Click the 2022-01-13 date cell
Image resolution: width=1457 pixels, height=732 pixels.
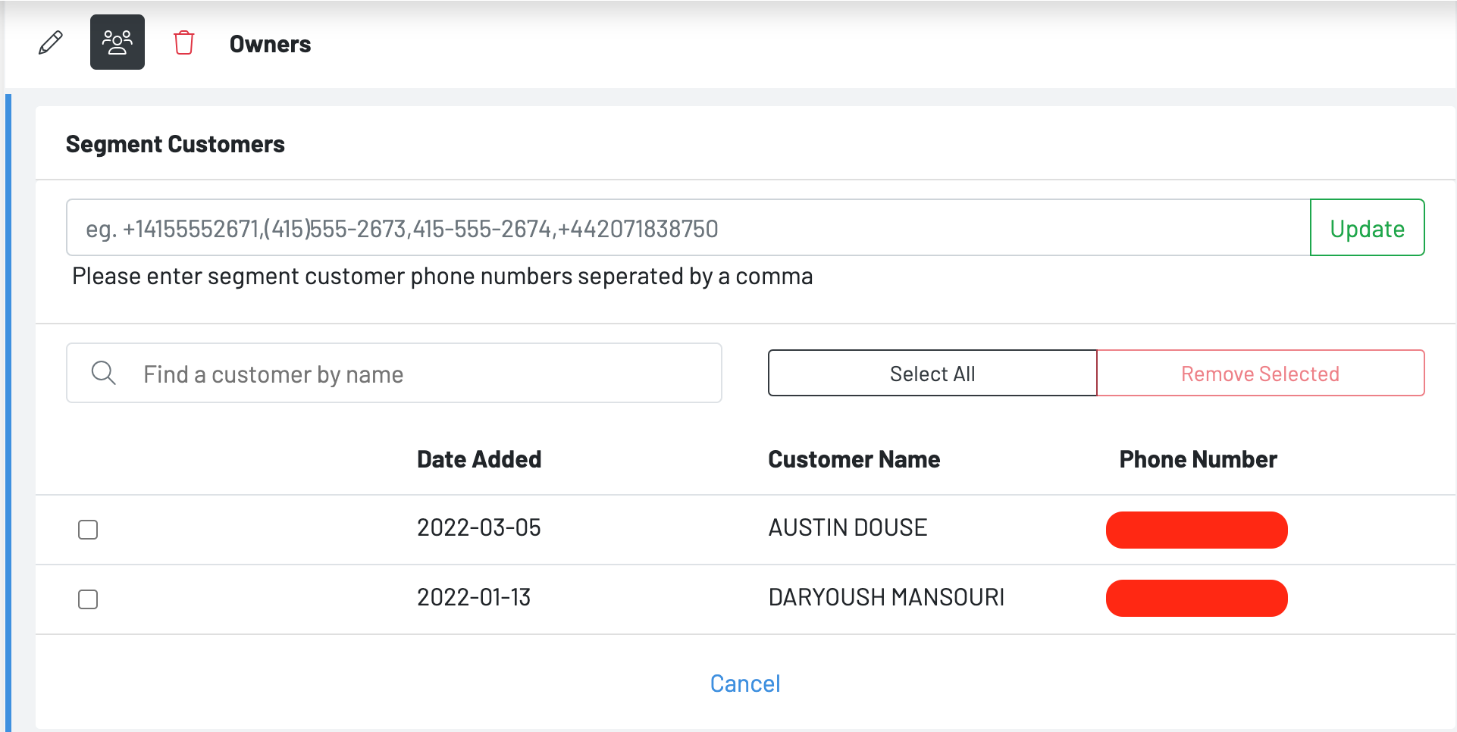[474, 598]
